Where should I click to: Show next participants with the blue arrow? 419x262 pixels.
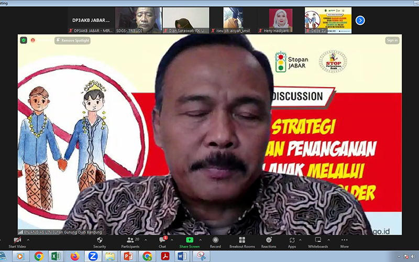click(360, 20)
